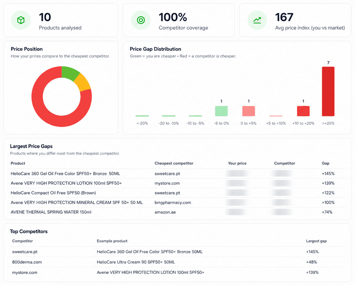The image size is (355, 285).
Task: Click the +48% largest gap value
Action: [x=312, y=262]
